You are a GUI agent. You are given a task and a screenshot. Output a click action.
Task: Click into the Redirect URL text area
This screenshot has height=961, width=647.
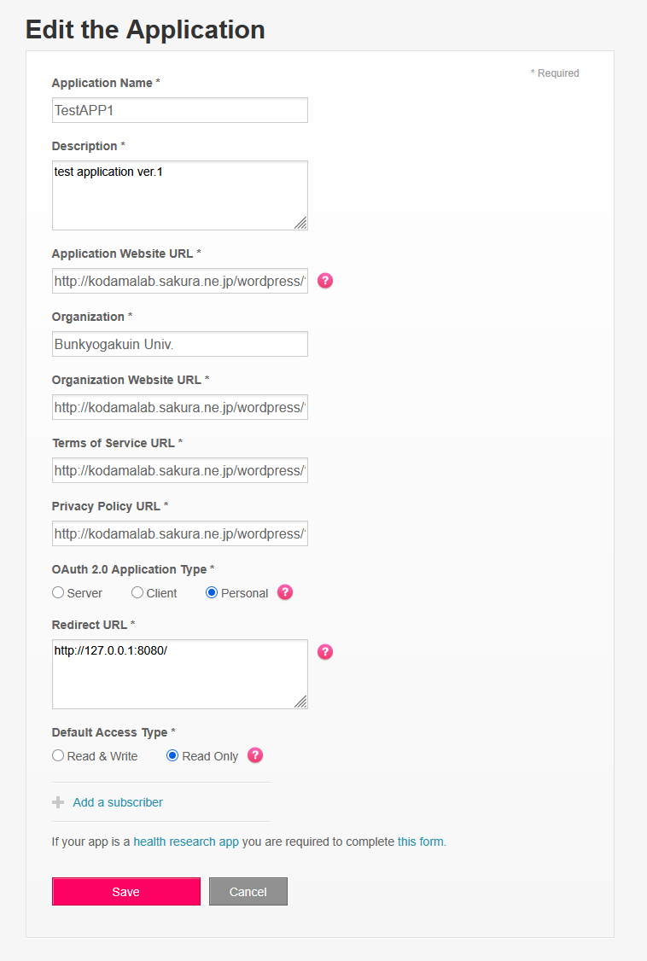(179, 674)
